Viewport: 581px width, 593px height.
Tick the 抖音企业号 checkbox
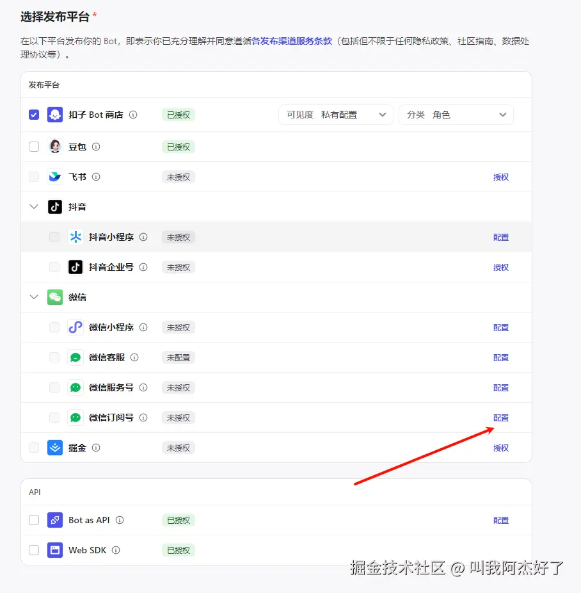[54, 267]
